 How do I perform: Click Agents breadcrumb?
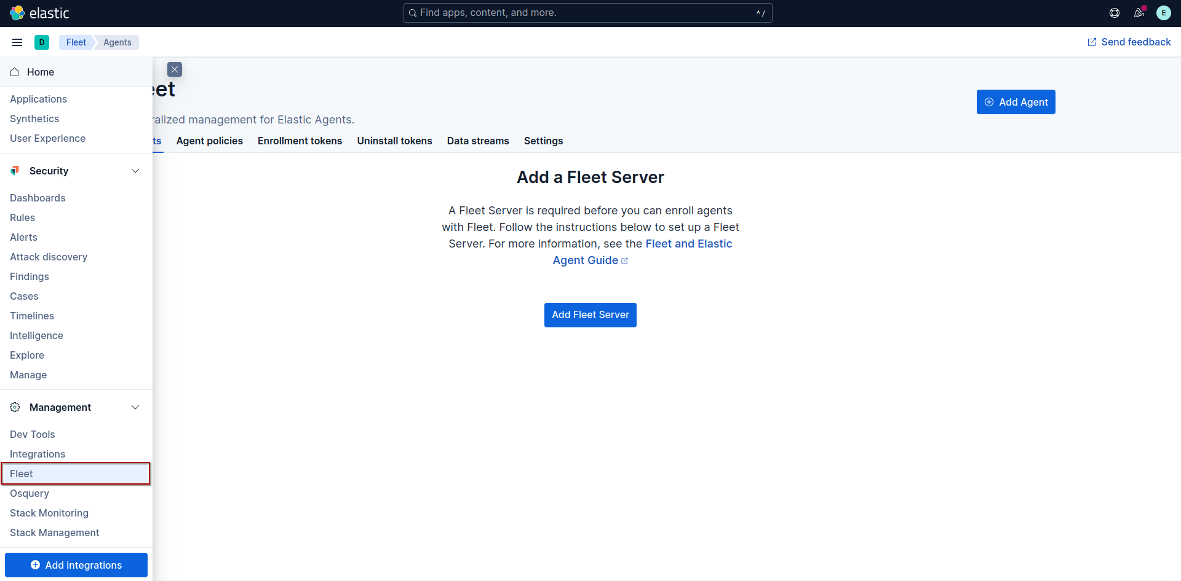click(117, 42)
